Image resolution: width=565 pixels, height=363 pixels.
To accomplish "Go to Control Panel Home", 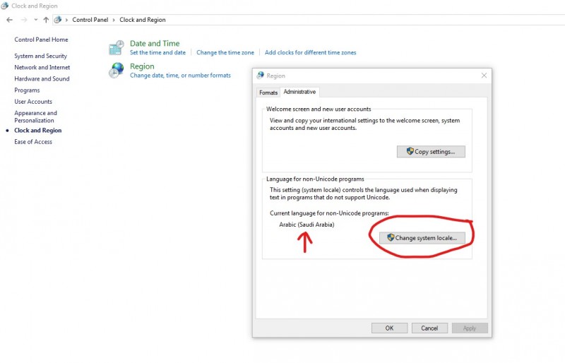I will pyautogui.click(x=41, y=40).
